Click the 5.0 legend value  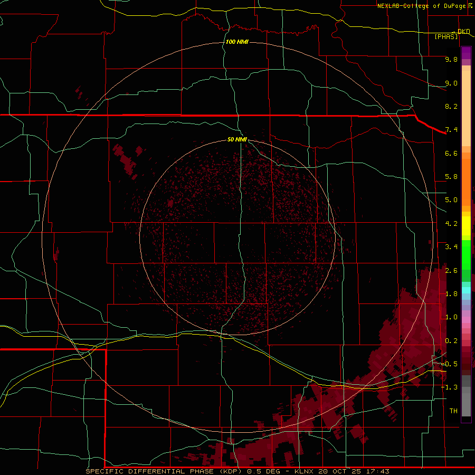coord(451,200)
